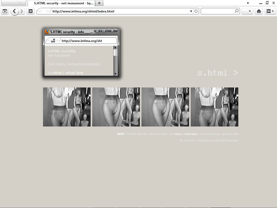277x208 pixels.
Task: Click the 's.html >' link
Action: click(x=218, y=73)
